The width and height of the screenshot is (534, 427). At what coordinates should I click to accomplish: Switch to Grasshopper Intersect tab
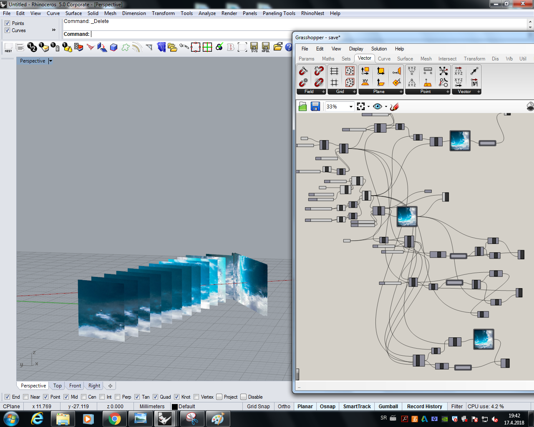[447, 59]
